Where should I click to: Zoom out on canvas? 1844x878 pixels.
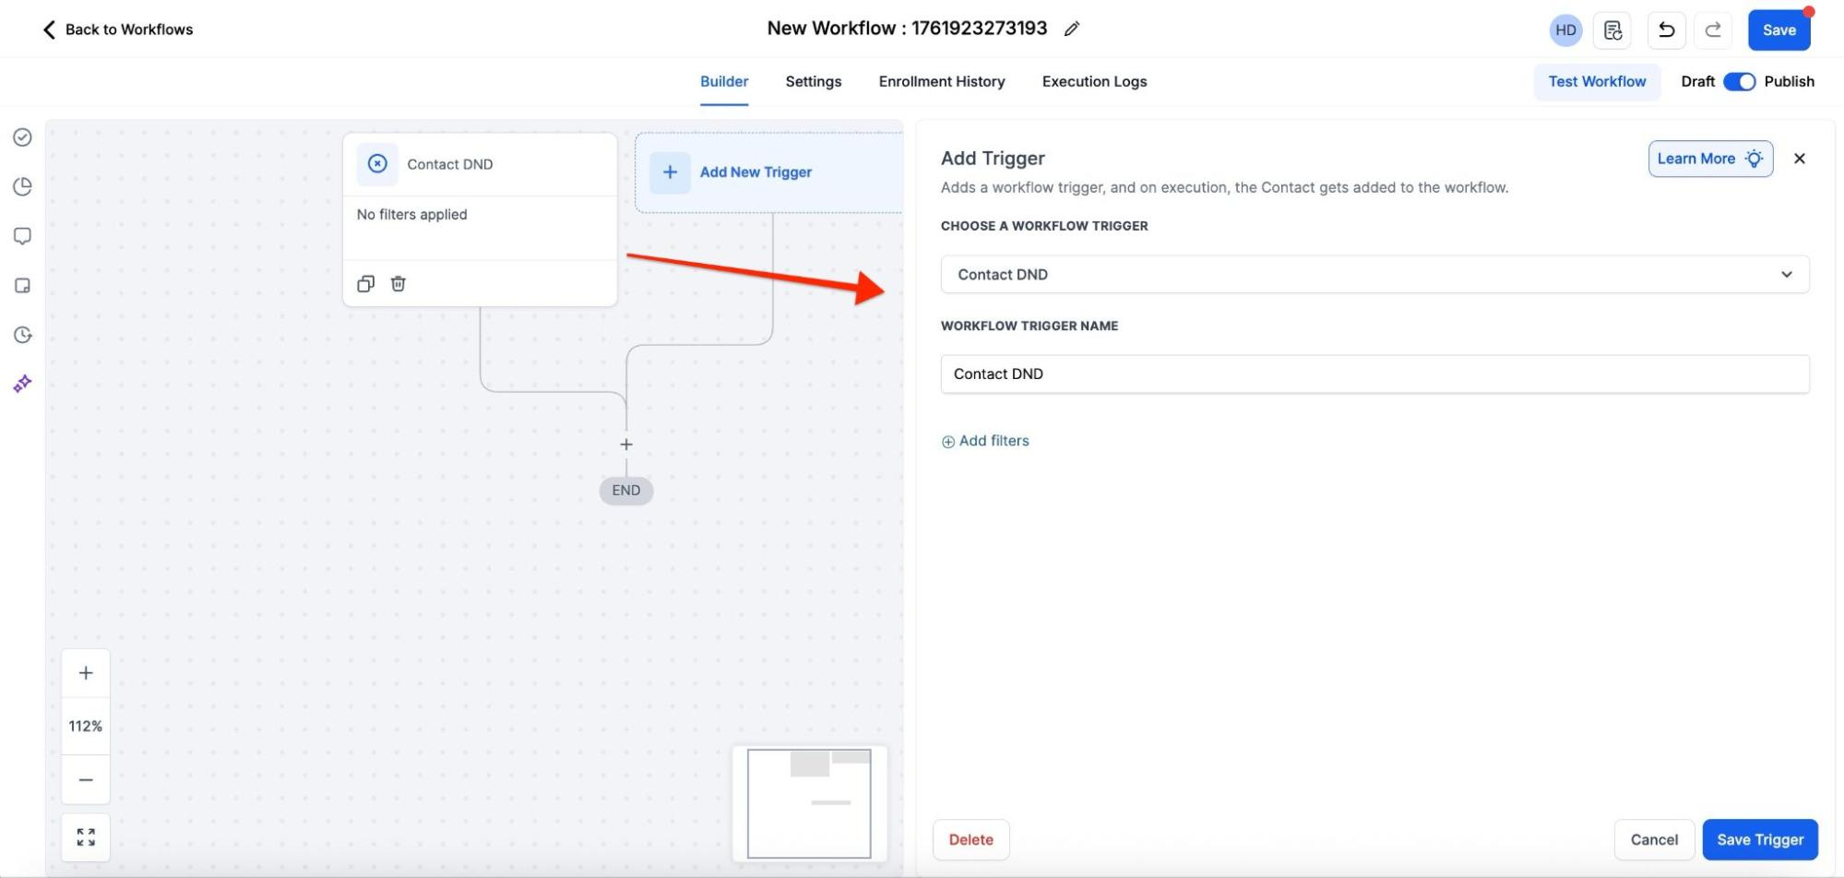click(x=86, y=780)
